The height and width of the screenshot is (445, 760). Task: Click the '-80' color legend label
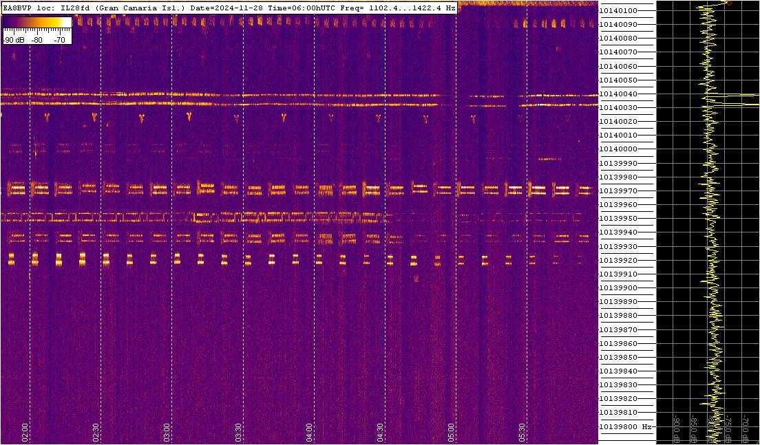pos(37,40)
